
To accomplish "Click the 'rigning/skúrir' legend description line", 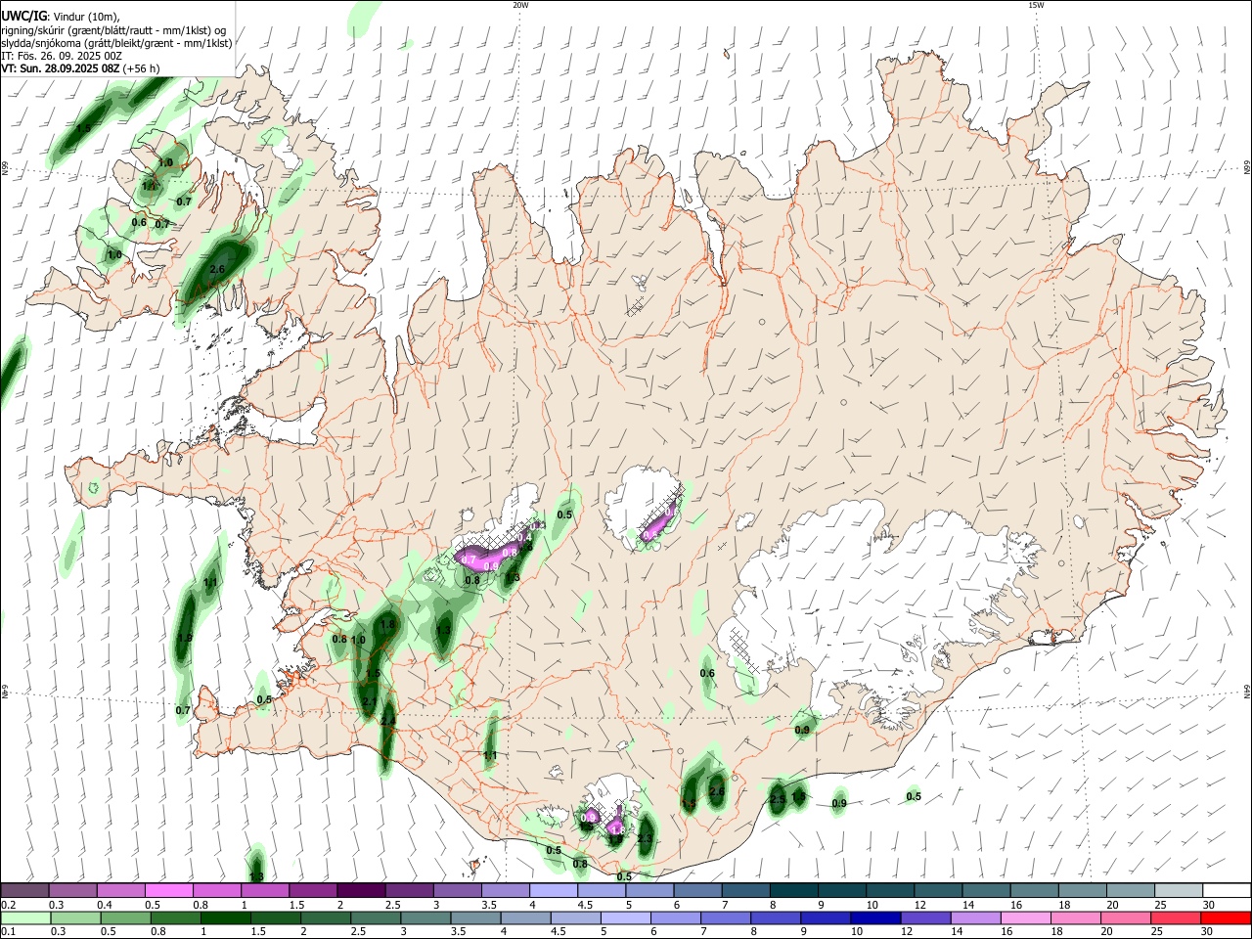I will (x=113, y=29).
